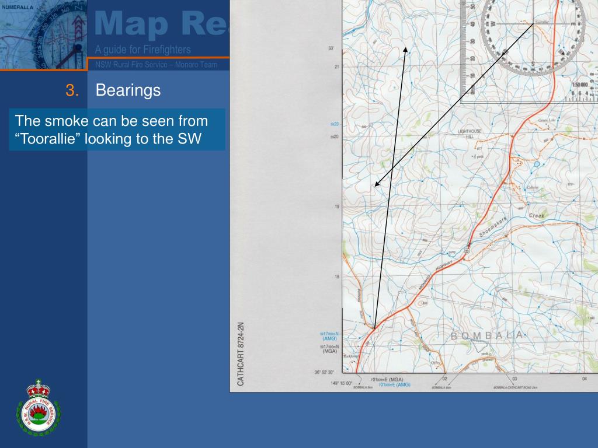
Task: Click the 'CATHCART 8724-2N' map sheet label
Action: (x=240, y=354)
